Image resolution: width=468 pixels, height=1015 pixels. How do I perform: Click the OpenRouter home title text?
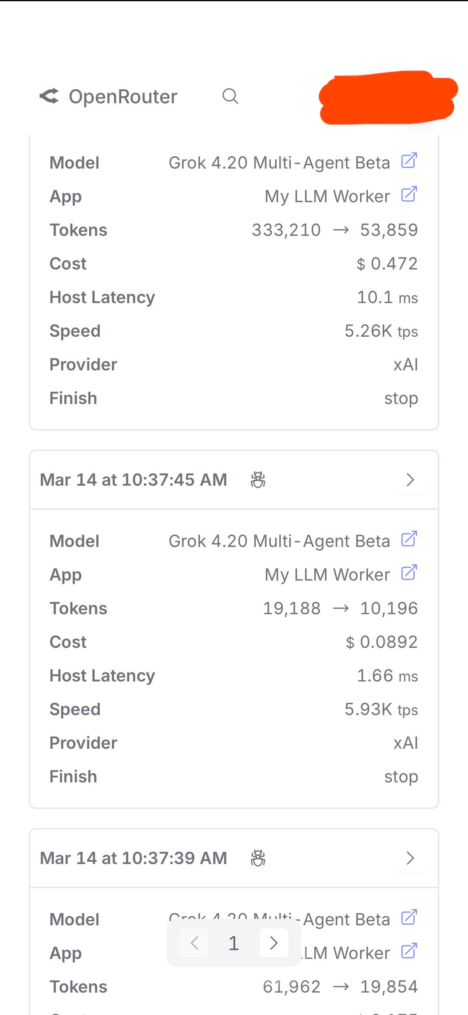point(123,96)
